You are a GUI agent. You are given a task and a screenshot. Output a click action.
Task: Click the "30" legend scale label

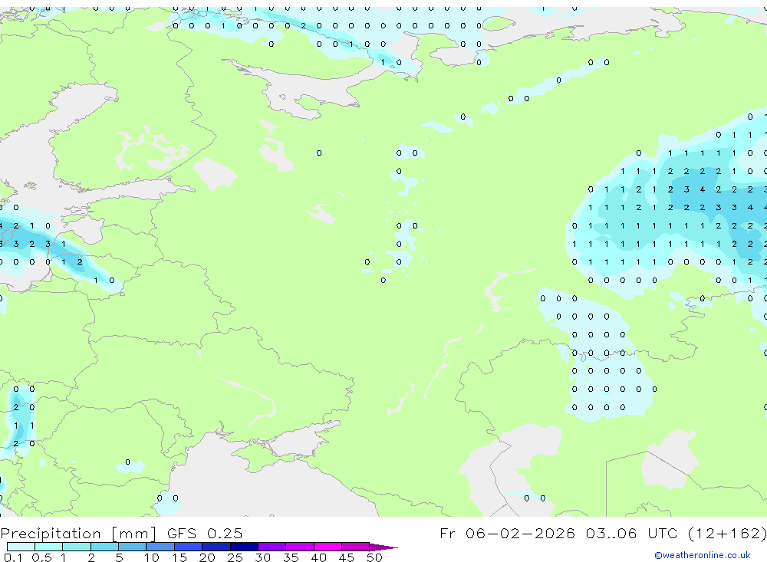263,557
